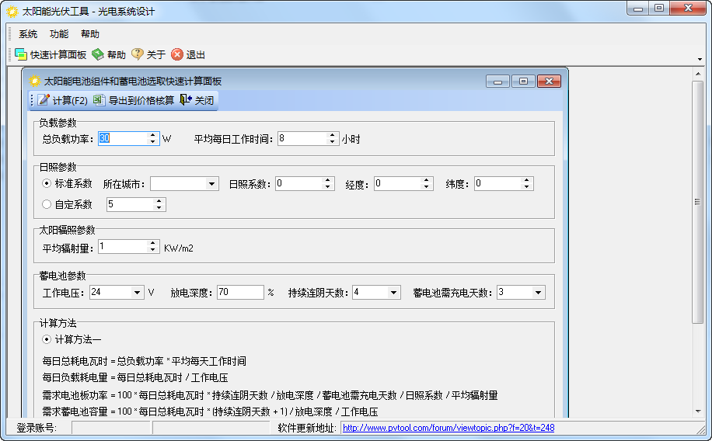This screenshot has width=712, height=441.
Task: Click the 每日总耗电瓦时 formula line
Action: click(x=144, y=361)
